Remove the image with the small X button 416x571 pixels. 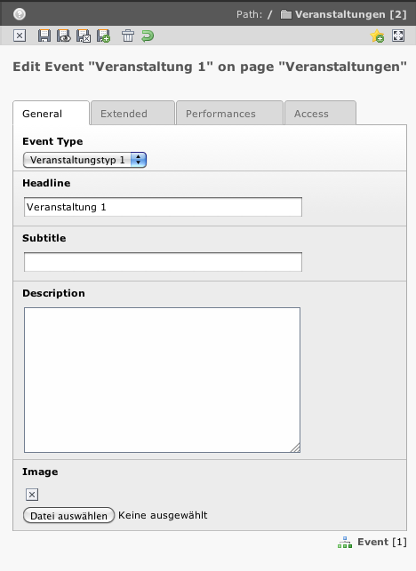(x=32, y=495)
